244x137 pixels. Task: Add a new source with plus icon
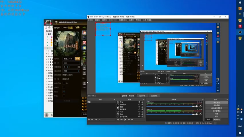coord(118,120)
